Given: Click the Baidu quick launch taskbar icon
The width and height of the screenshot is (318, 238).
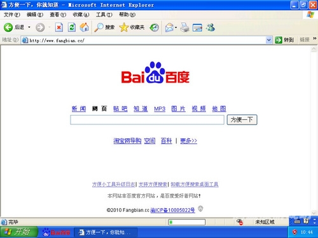Looking at the screenshot, I should pyautogui.click(x=56, y=232).
